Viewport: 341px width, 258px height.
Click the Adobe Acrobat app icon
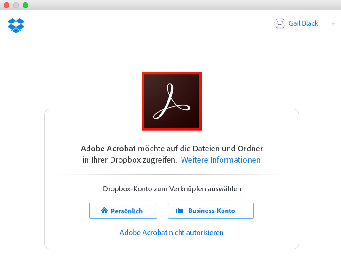click(x=172, y=102)
